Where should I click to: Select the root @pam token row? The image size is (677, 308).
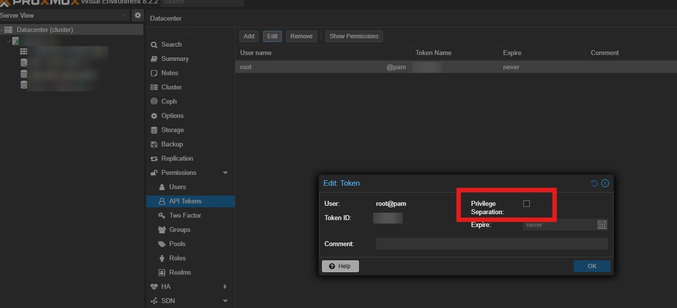click(456, 67)
